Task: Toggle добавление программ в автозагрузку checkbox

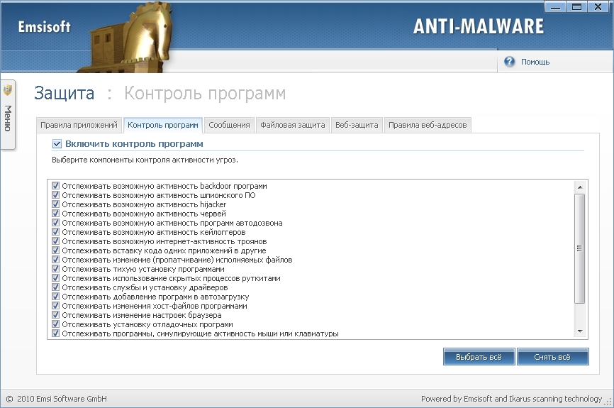Action: pyautogui.click(x=55, y=297)
